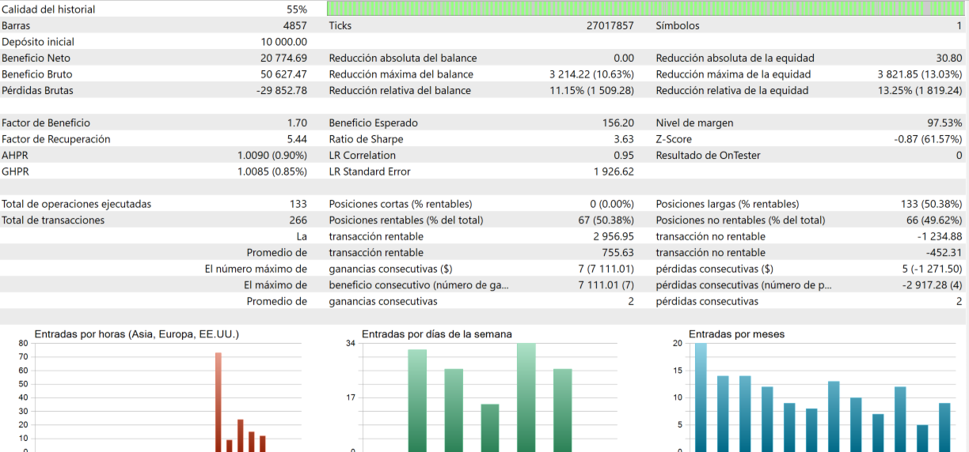Select 'Posiciones cortas (% rentables)' label

pos(401,204)
